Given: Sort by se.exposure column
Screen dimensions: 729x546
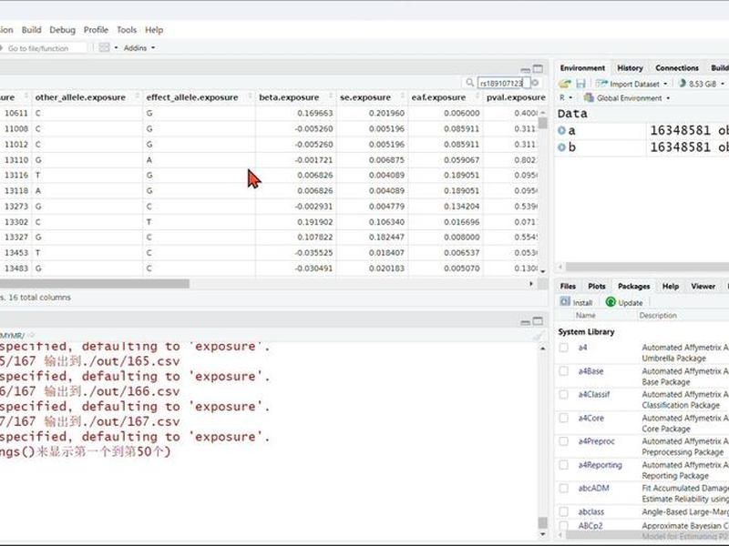Looking at the screenshot, I should [x=372, y=97].
